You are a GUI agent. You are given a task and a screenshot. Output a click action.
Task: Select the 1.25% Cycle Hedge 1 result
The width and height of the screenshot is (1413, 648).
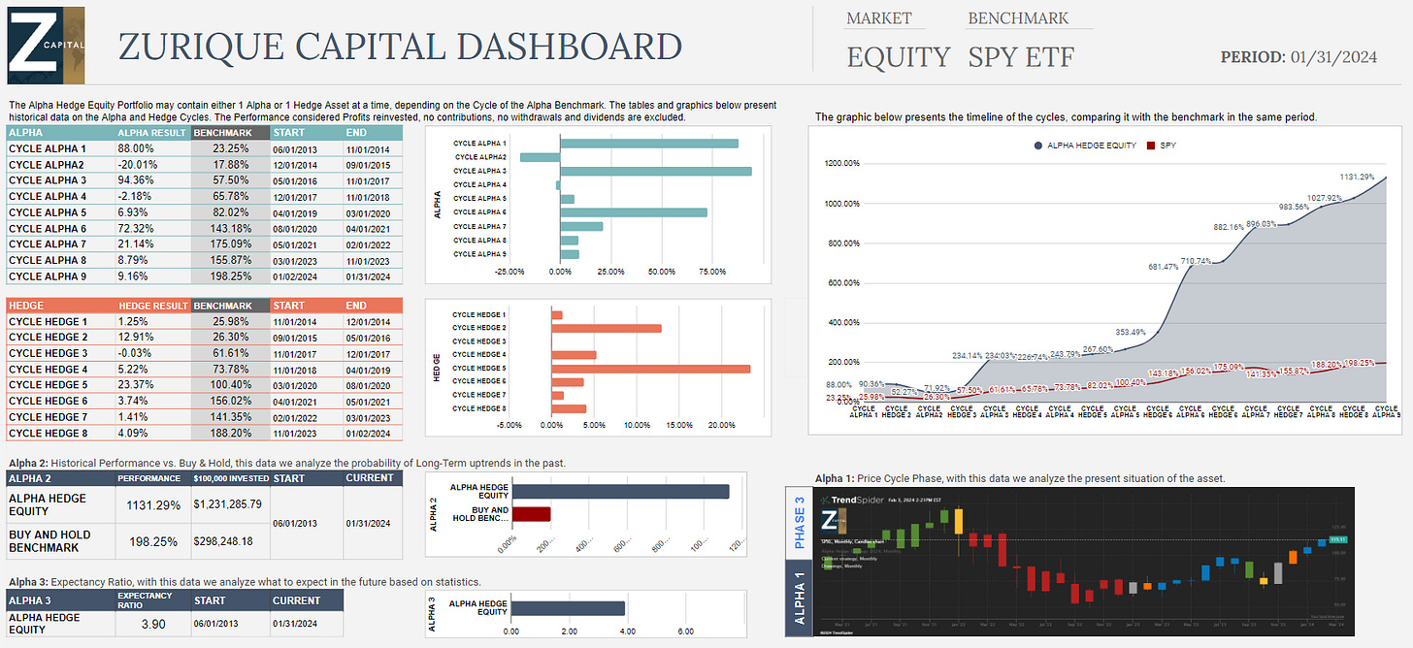pos(133,321)
